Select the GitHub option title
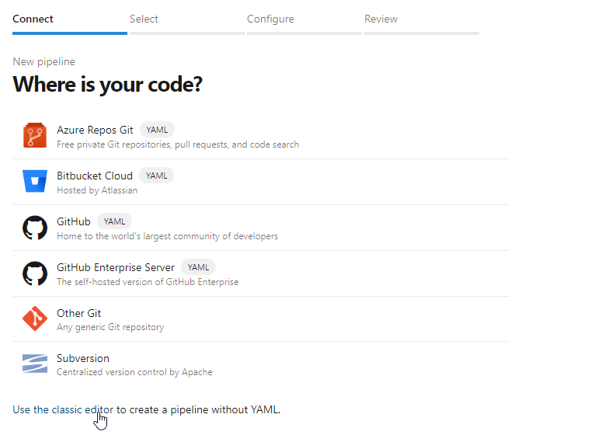The image size is (591, 442). pyautogui.click(x=74, y=221)
